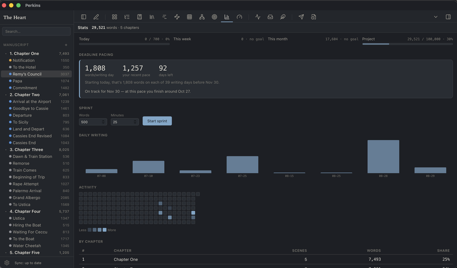The height and width of the screenshot is (268, 457).
Task: Click the sprint Words field showing 500
Action: coord(92,122)
